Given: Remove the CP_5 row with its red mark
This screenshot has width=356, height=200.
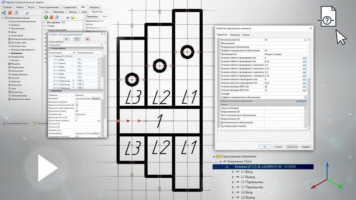Looking at the screenshot, I should tap(99, 74).
